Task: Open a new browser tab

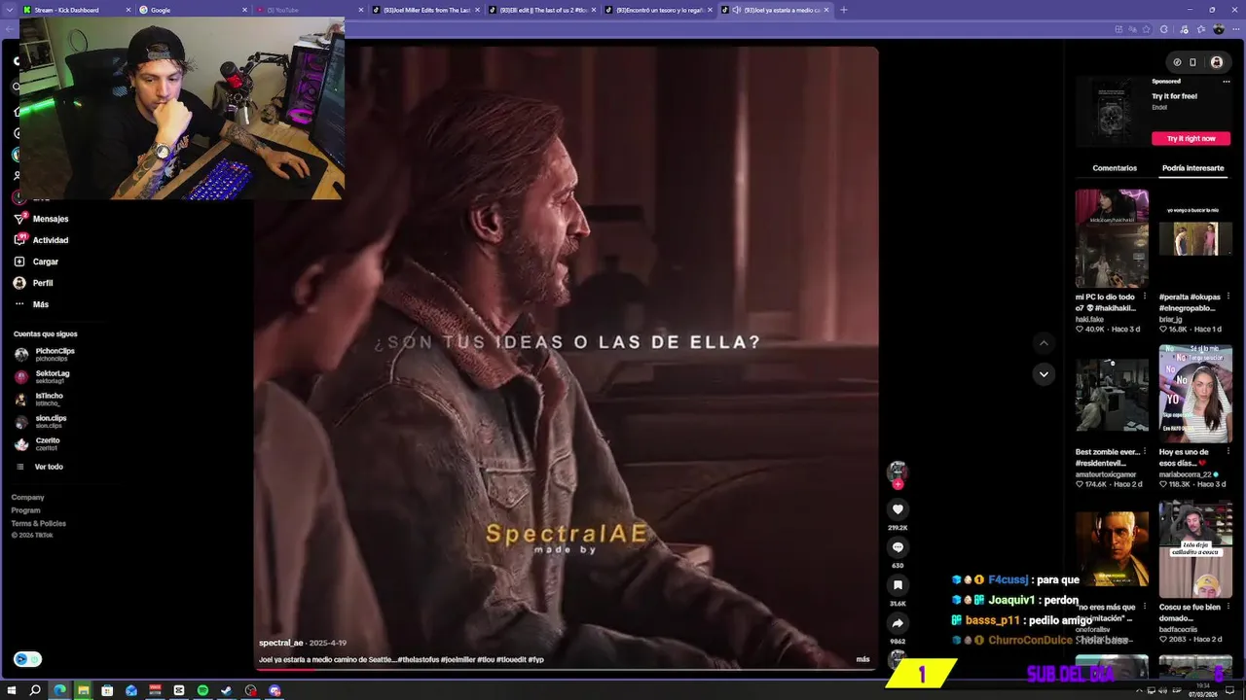Action: [843, 10]
